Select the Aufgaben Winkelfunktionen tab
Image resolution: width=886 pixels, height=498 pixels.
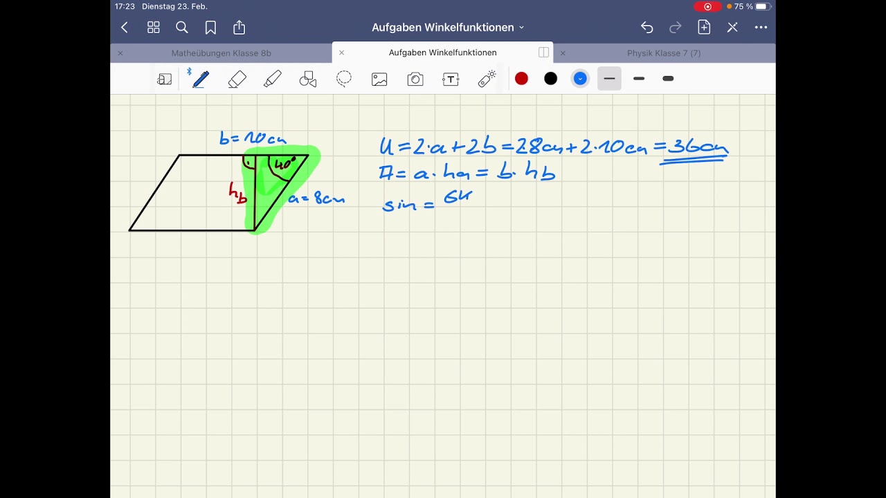[x=442, y=53]
